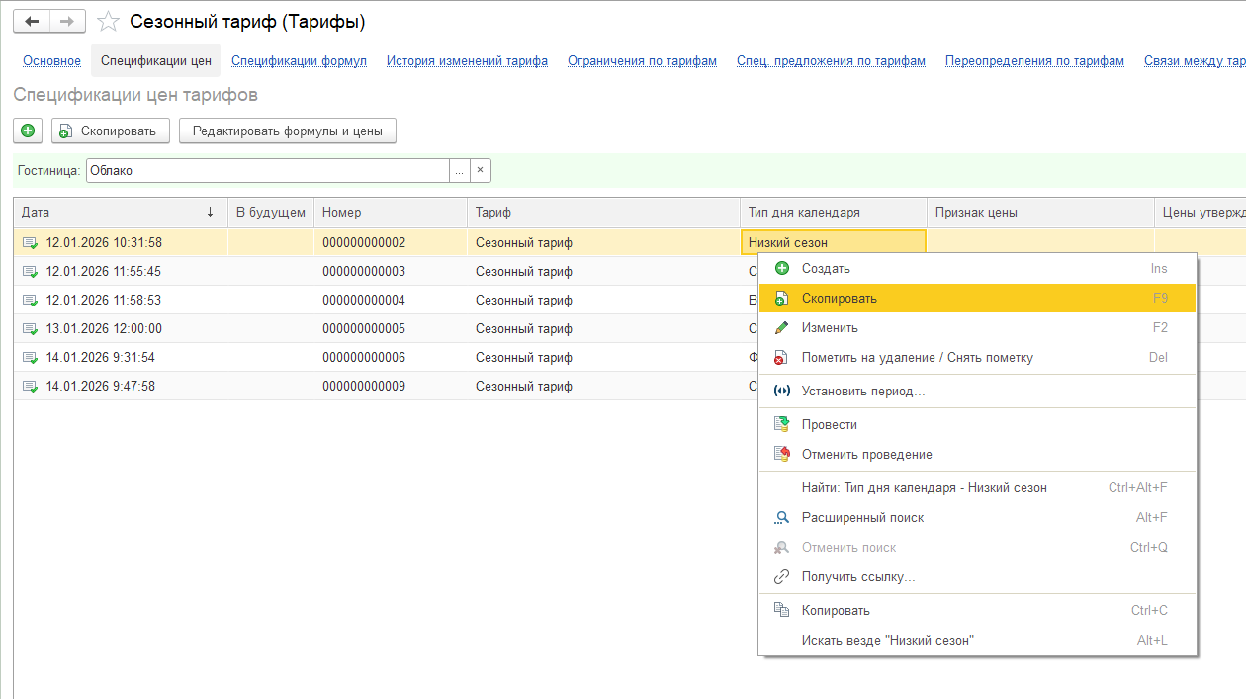Click the Тариф column header
The width and height of the screenshot is (1246, 699).
pos(603,213)
